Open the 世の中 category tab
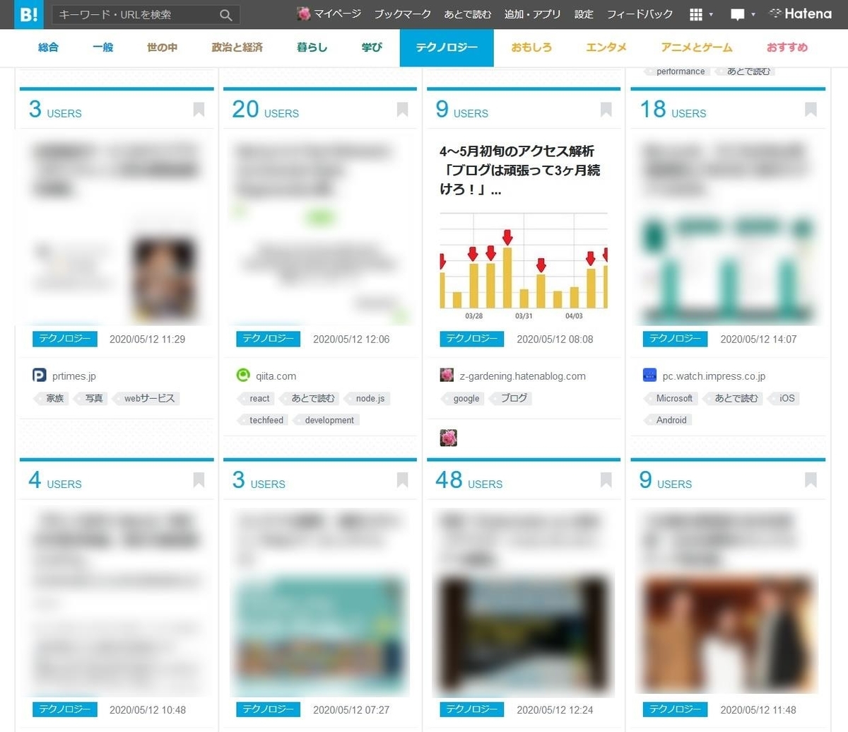The width and height of the screenshot is (848, 732). click(162, 47)
